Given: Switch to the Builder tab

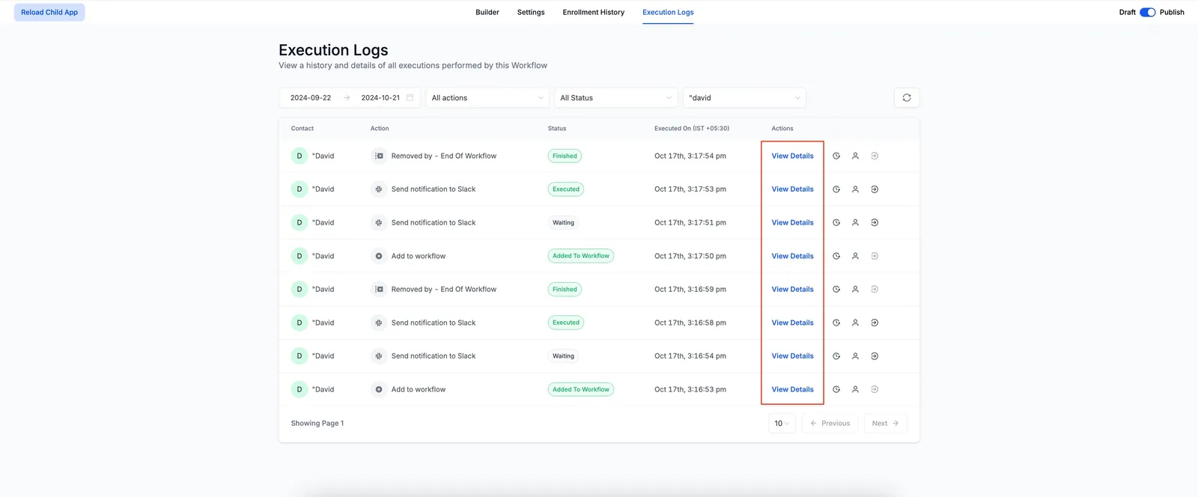Looking at the screenshot, I should click(487, 12).
